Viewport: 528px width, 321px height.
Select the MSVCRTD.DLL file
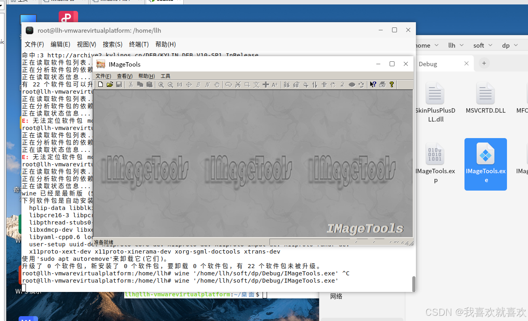pos(486,98)
